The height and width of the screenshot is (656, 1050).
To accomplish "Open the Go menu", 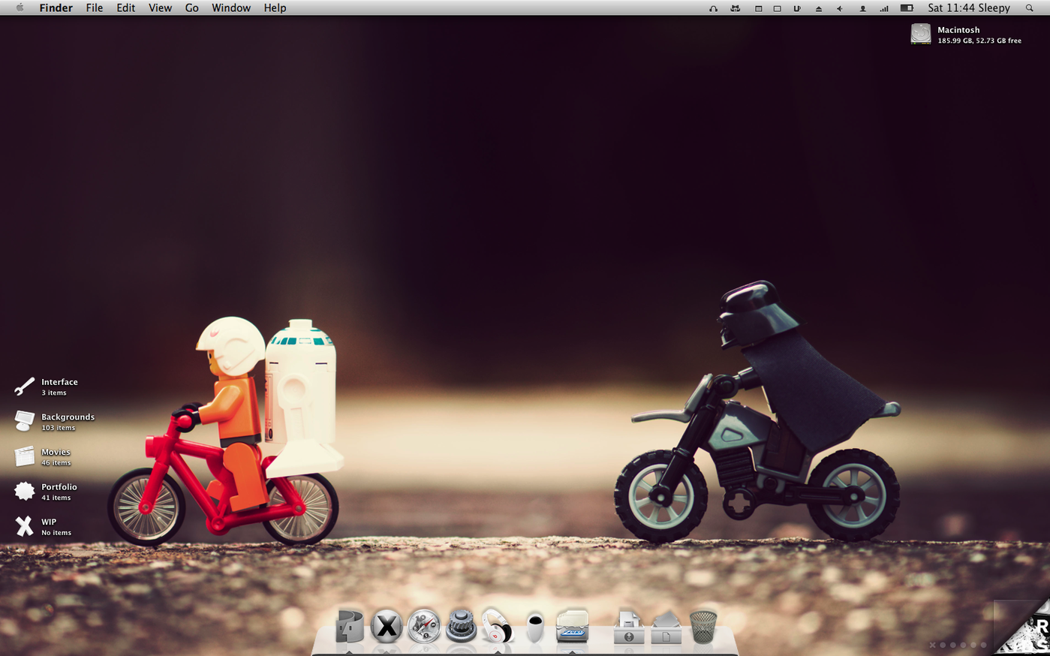I will point(191,8).
